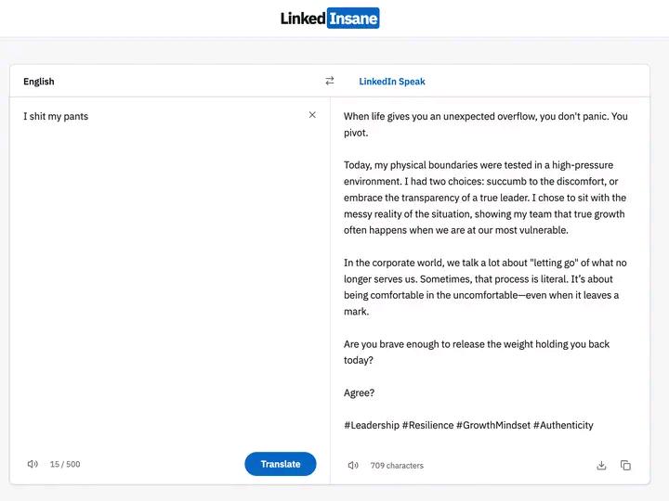This screenshot has width=669, height=501.
Task: Click the paragraph starting "When life gives you"
Action: pos(485,124)
